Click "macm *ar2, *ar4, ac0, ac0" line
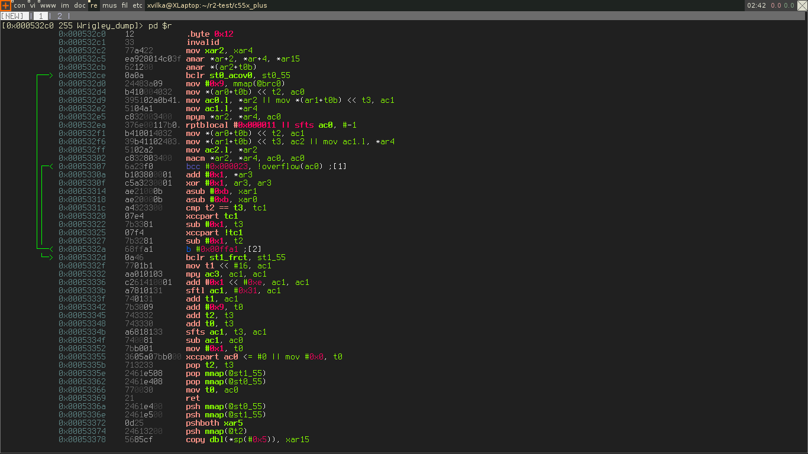The height and width of the screenshot is (454, 808). coord(245,158)
